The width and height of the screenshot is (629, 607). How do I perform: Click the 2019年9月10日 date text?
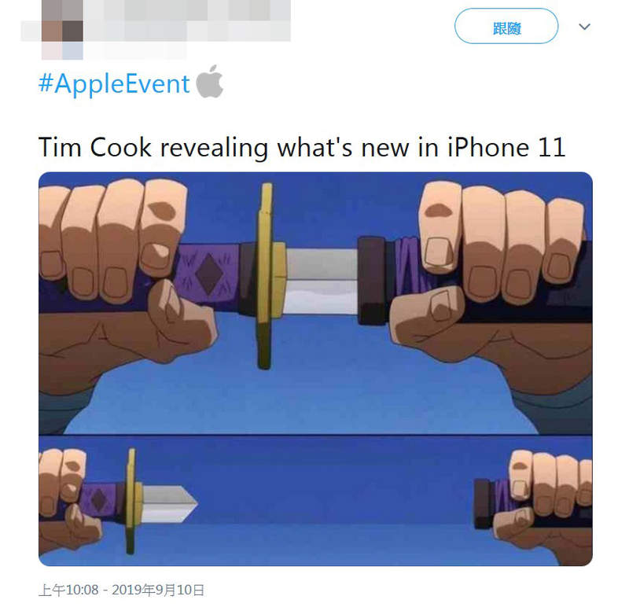[x=158, y=590]
